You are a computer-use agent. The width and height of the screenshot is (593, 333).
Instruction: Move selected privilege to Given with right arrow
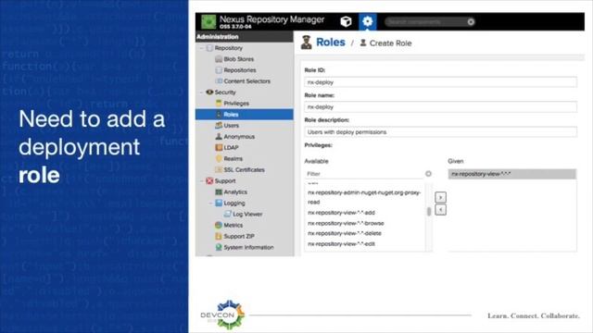pos(441,197)
